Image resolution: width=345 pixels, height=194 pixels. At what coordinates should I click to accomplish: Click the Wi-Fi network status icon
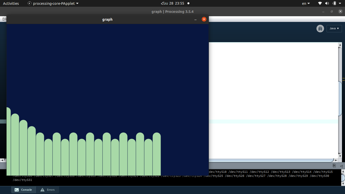pos(320,4)
